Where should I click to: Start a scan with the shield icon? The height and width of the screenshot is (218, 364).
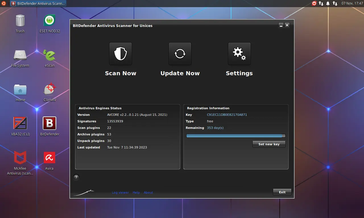121,54
